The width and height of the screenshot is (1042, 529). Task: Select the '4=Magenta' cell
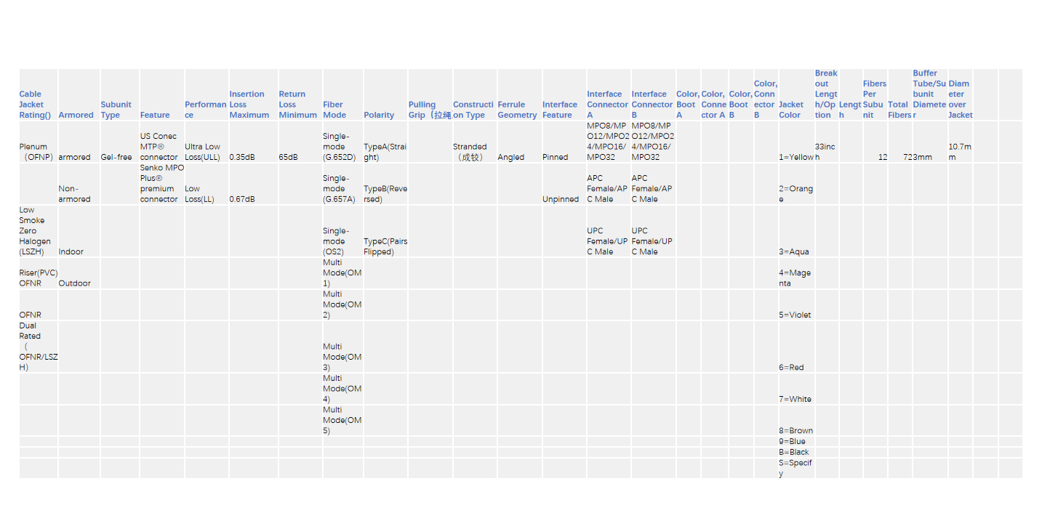pyautogui.click(x=796, y=273)
